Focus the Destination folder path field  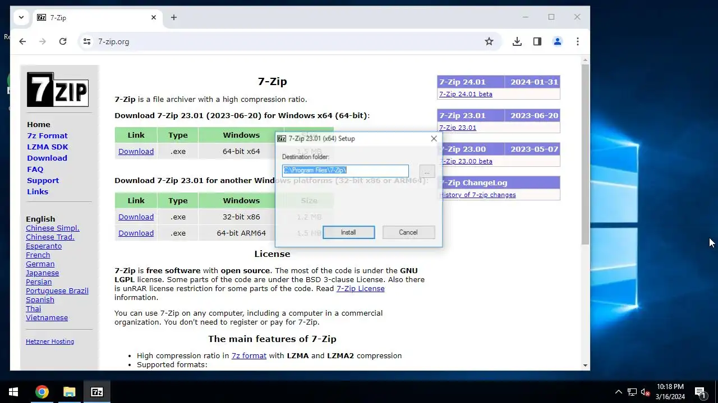tap(346, 170)
